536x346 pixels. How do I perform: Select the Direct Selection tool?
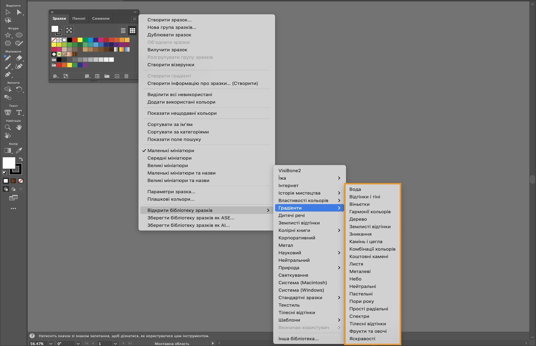click(x=19, y=12)
